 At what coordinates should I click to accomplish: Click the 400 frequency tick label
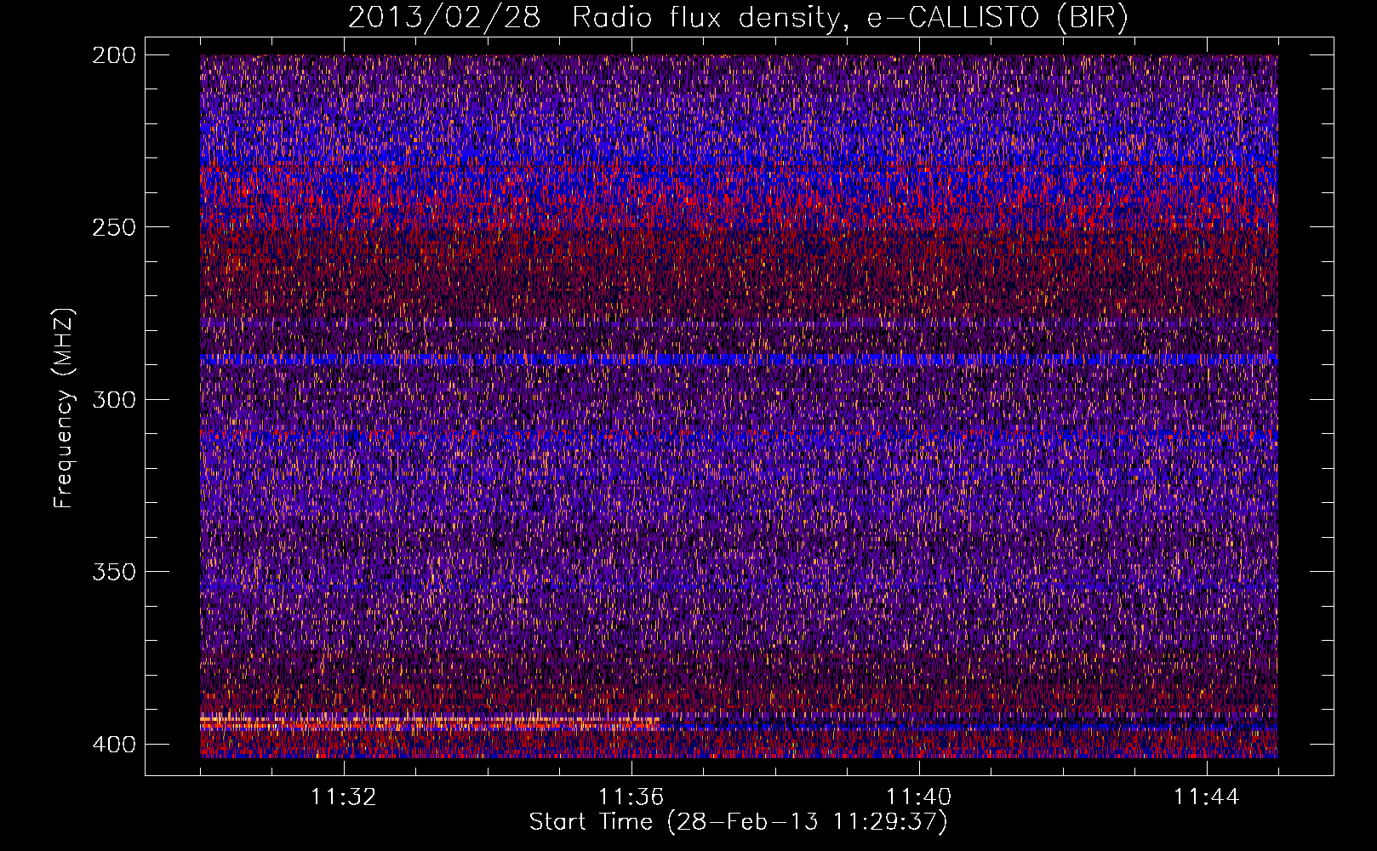pyautogui.click(x=113, y=745)
